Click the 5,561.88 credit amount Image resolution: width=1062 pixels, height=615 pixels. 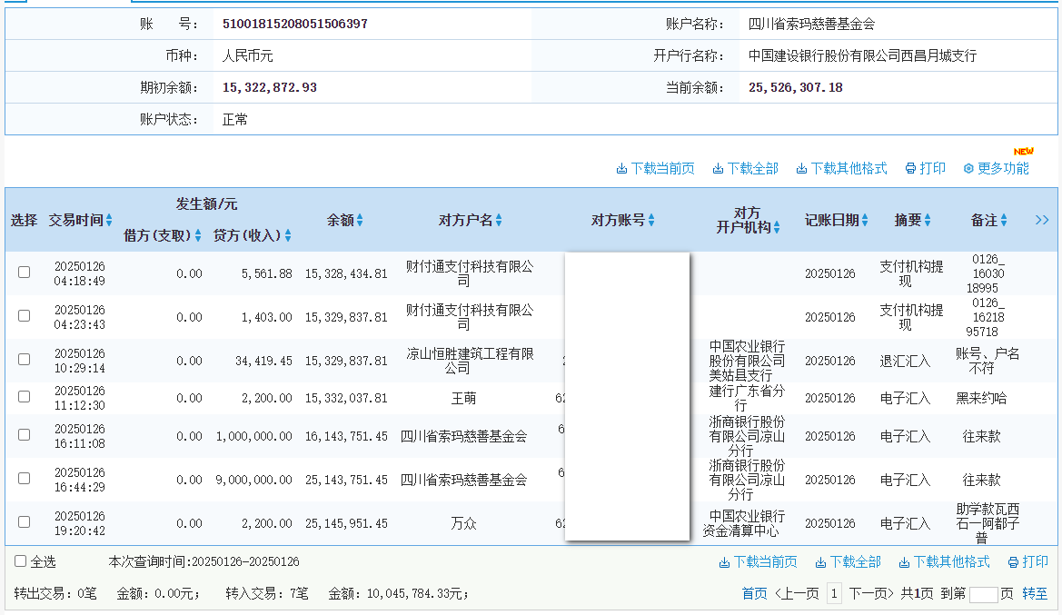pos(267,273)
